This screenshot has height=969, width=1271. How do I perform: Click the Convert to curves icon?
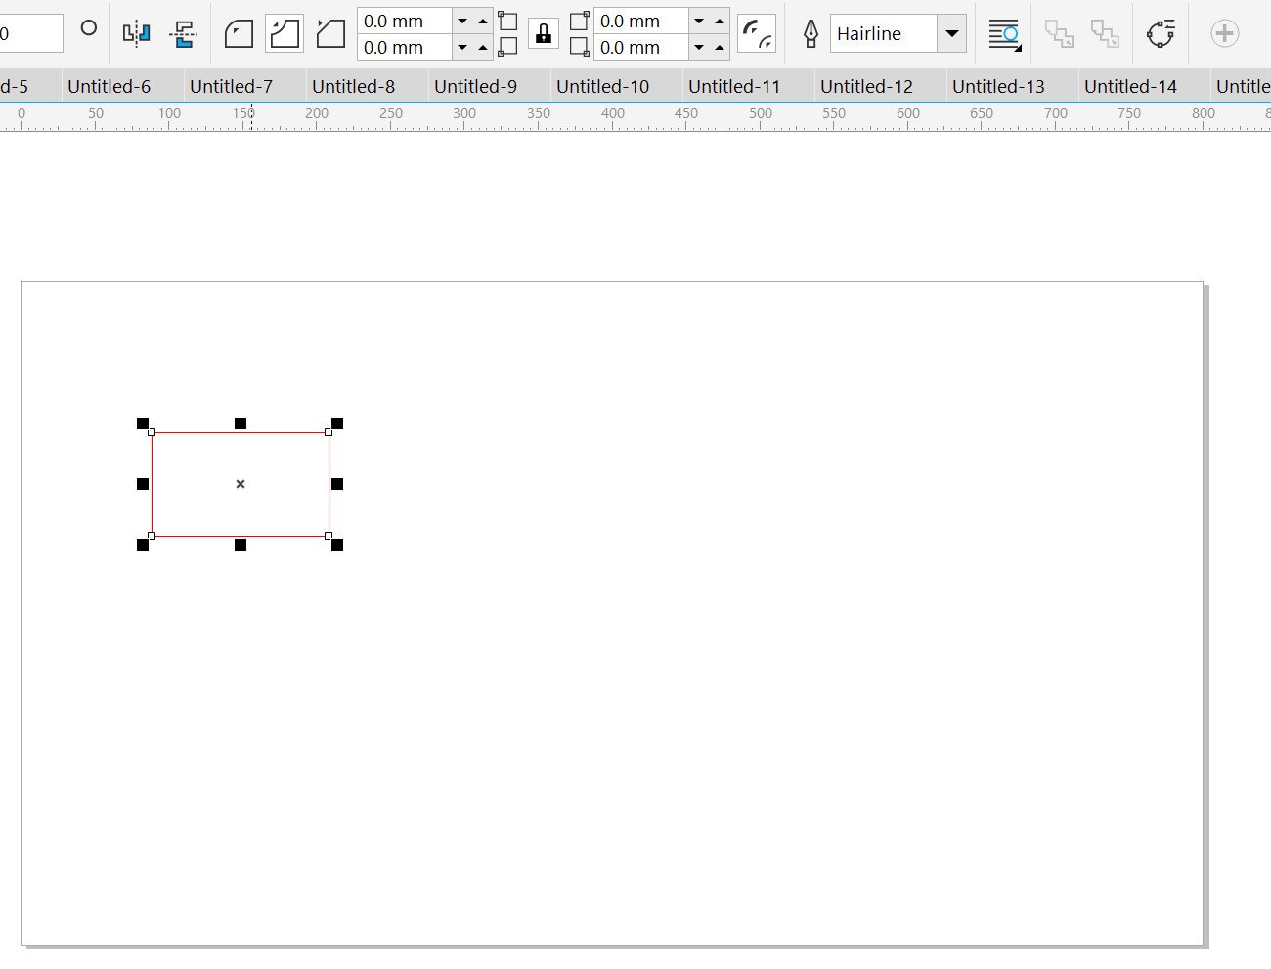[1161, 33]
